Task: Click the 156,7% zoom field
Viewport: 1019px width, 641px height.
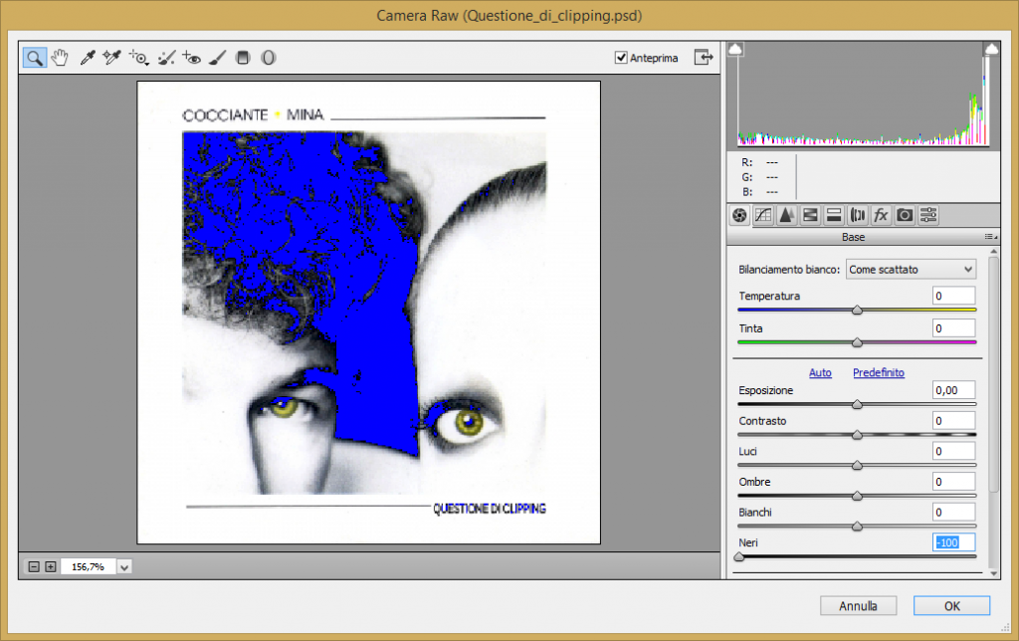Action: pos(89,567)
